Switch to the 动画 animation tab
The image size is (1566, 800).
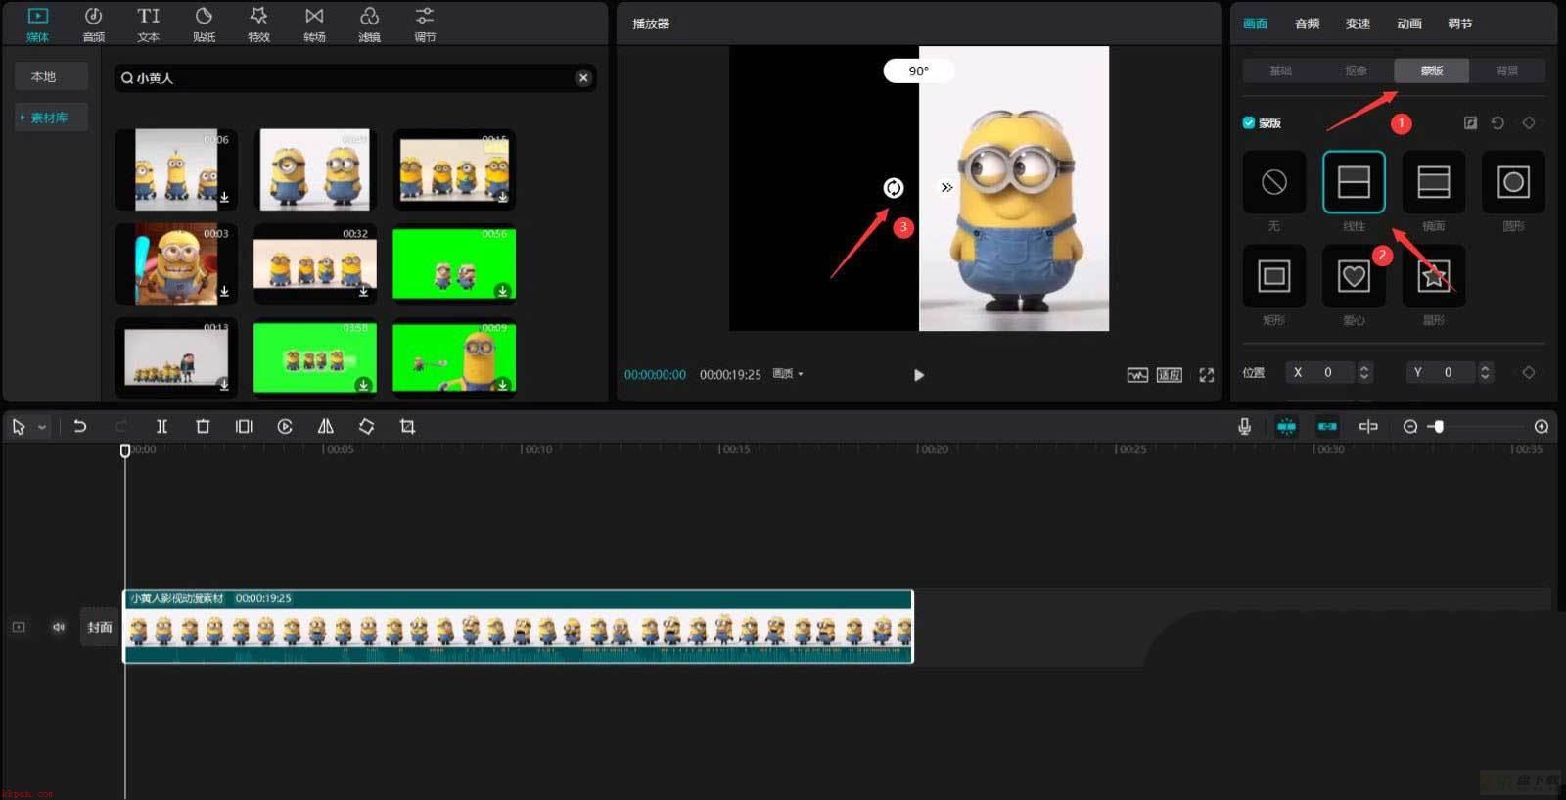point(1409,24)
